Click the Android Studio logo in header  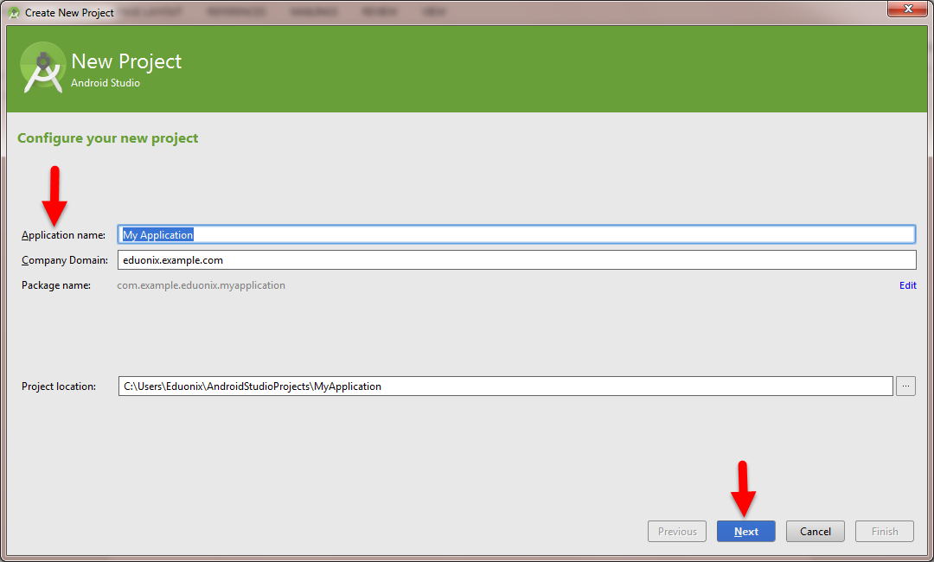(43, 67)
